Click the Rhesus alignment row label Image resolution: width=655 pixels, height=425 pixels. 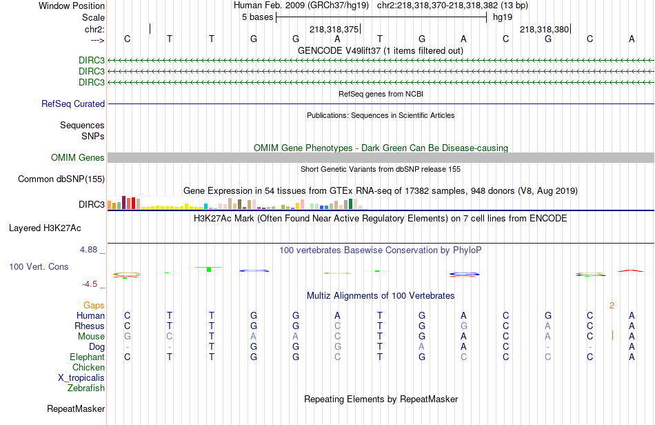[90, 326]
